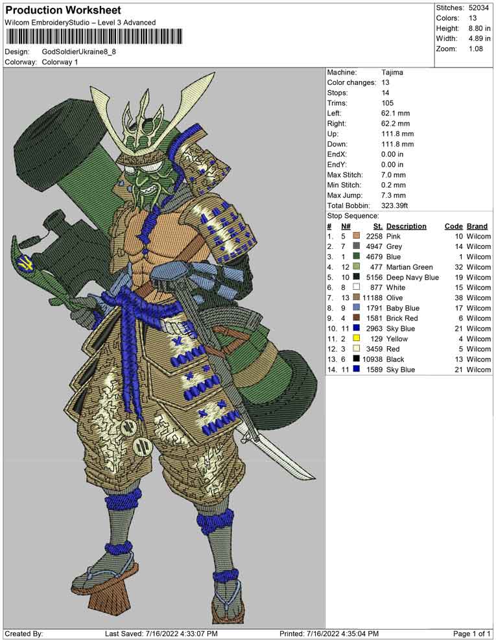
Task: Click the Grey thread color swatch
Action: [x=357, y=246]
